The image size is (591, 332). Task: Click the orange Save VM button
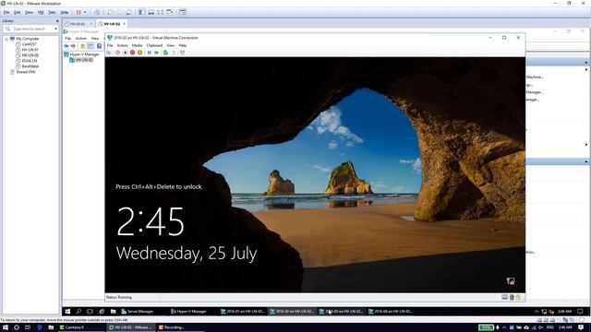[x=139, y=53]
